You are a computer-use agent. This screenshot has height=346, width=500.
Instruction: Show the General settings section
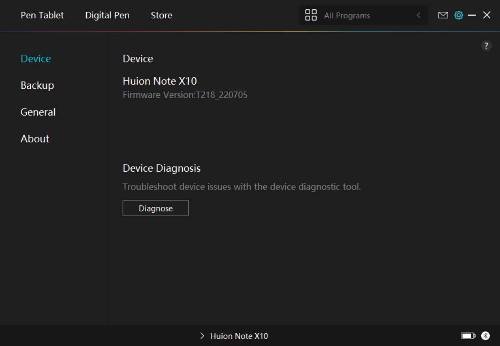[38, 112]
